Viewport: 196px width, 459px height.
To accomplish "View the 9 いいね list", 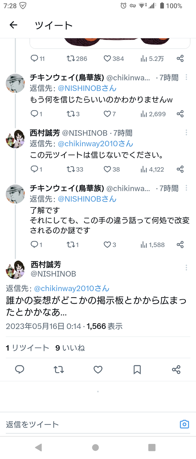I will 70,348.
